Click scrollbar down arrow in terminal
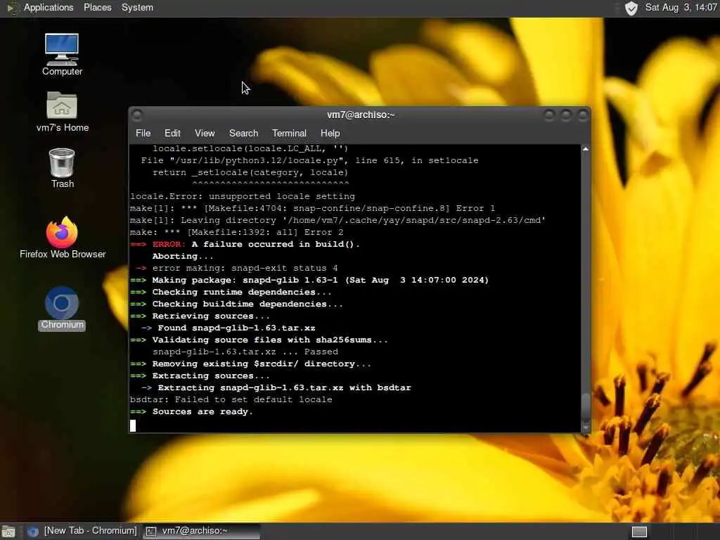This screenshot has width=720, height=540. click(x=586, y=428)
